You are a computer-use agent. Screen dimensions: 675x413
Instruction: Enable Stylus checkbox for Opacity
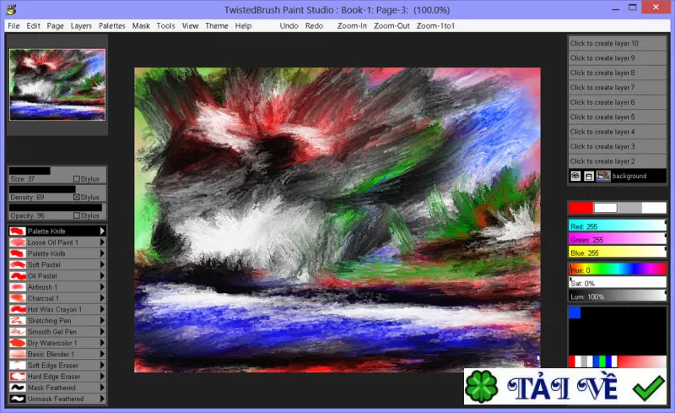coord(76,215)
